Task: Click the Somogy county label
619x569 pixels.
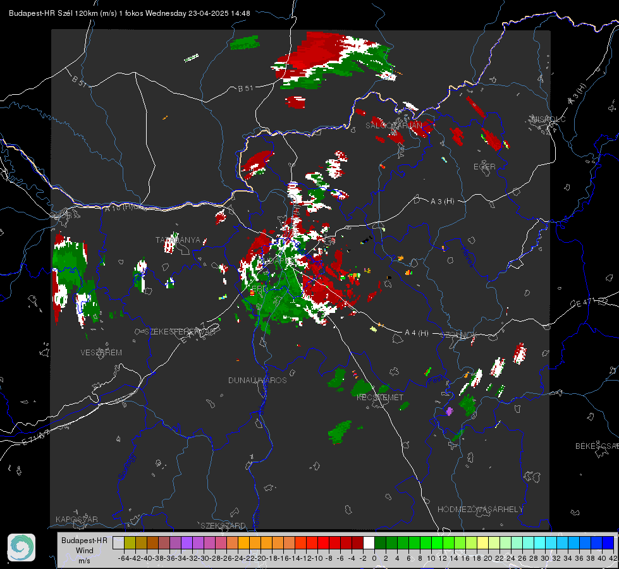Action: tap(126, 467)
